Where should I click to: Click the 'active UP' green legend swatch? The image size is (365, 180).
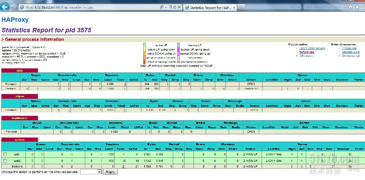click(x=144, y=45)
